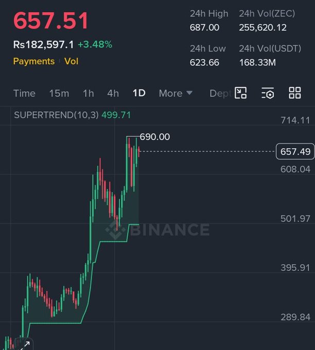The image size is (315, 350).
Task: Tap the 289.84 price axis label
Action: pos(295,317)
